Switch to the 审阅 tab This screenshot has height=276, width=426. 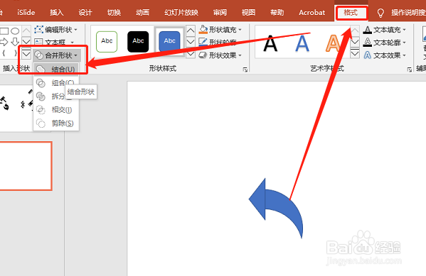tap(220, 13)
